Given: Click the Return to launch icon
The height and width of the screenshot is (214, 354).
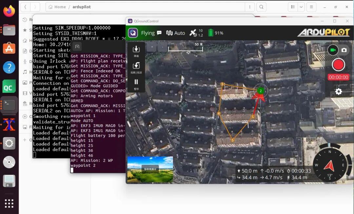Looking at the screenshot, I should coord(136,66).
